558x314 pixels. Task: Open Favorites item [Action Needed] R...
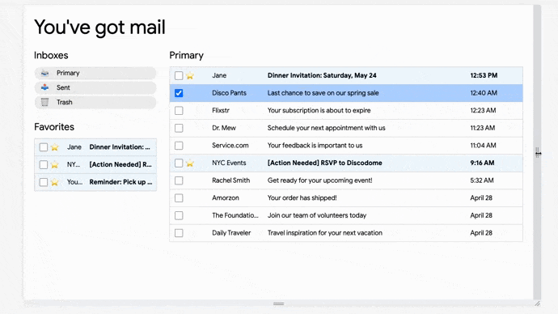tap(120, 164)
